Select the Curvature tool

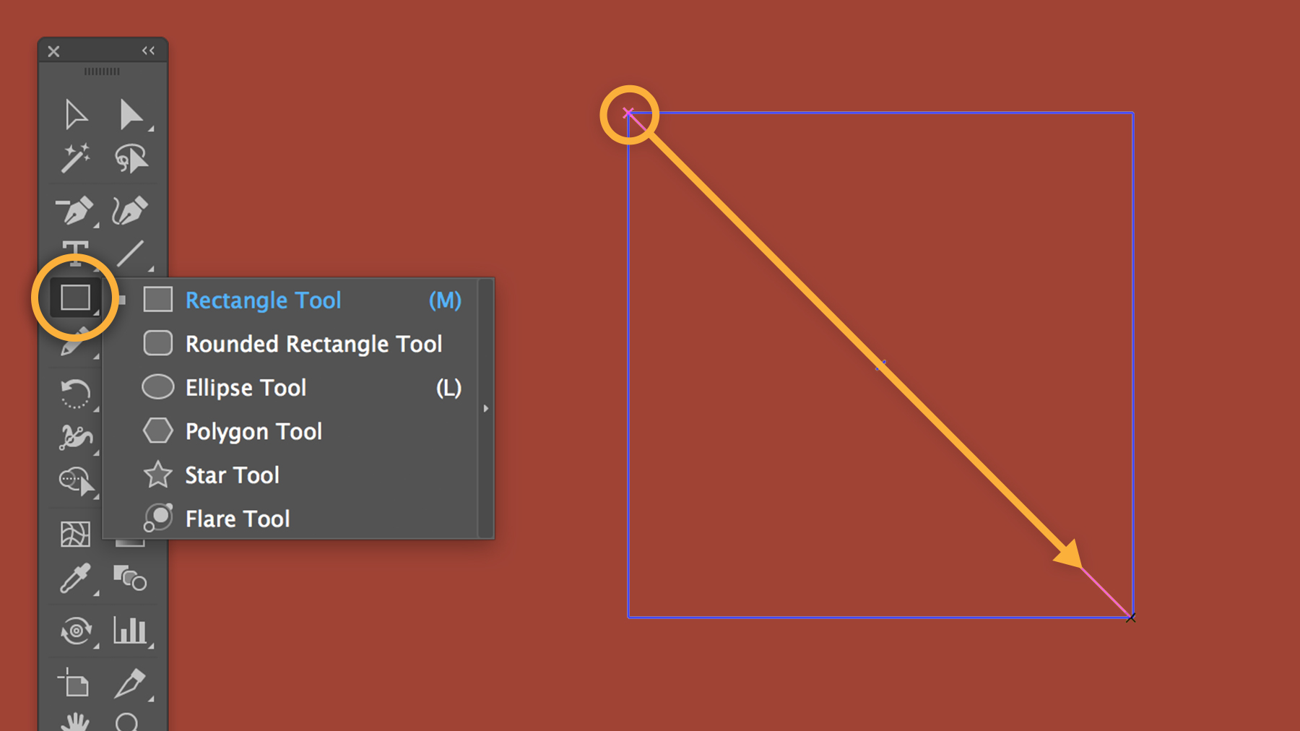point(130,210)
